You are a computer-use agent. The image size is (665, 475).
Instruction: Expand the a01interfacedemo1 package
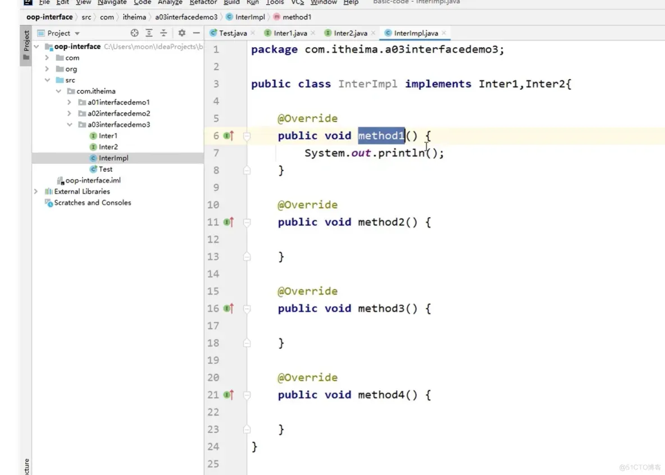[69, 102]
